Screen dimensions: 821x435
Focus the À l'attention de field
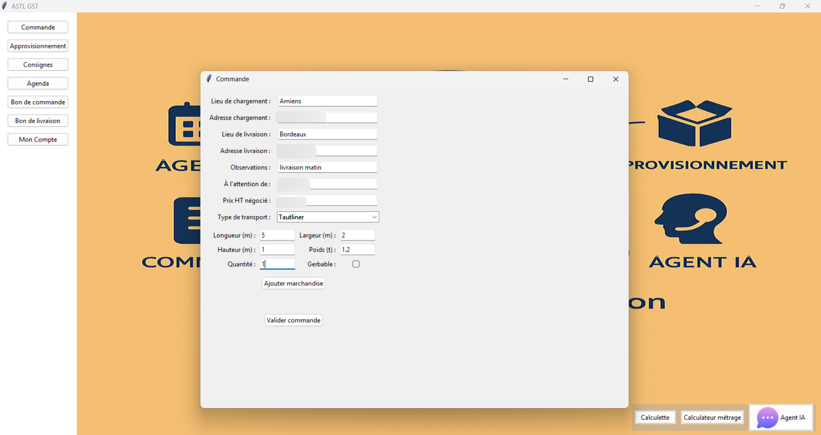point(327,184)
